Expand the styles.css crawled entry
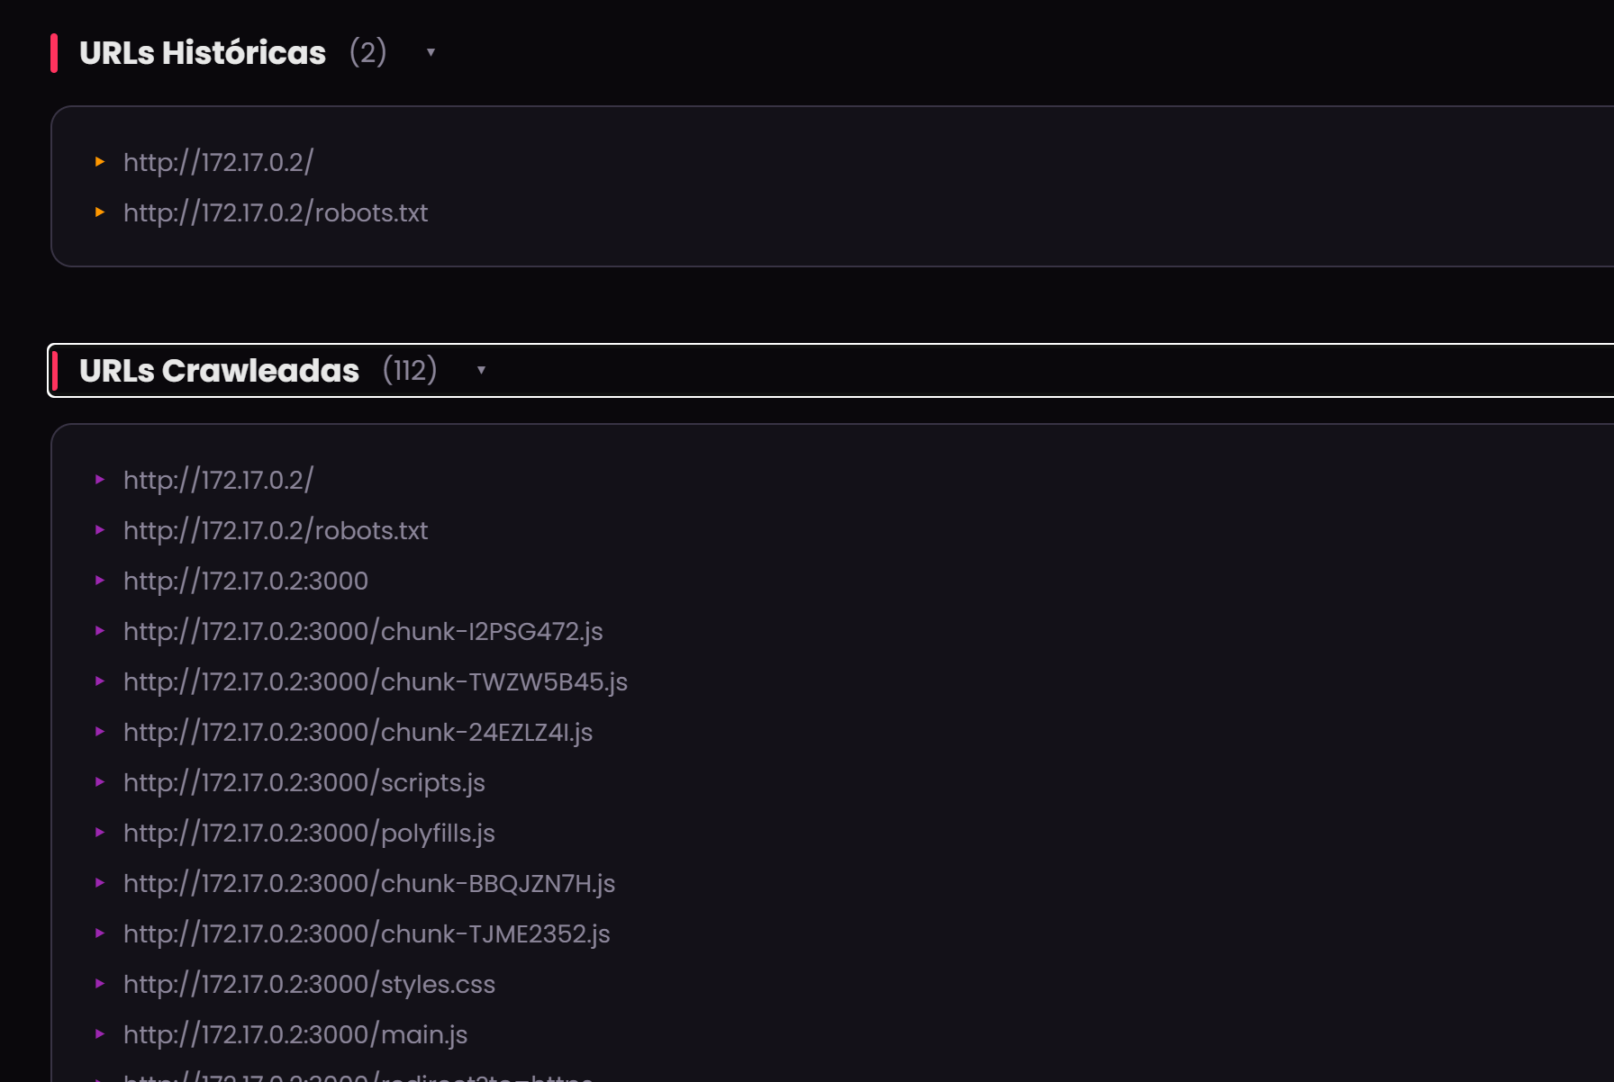This screenshot has height=1082, width=1614. click(x=101, y=984)
